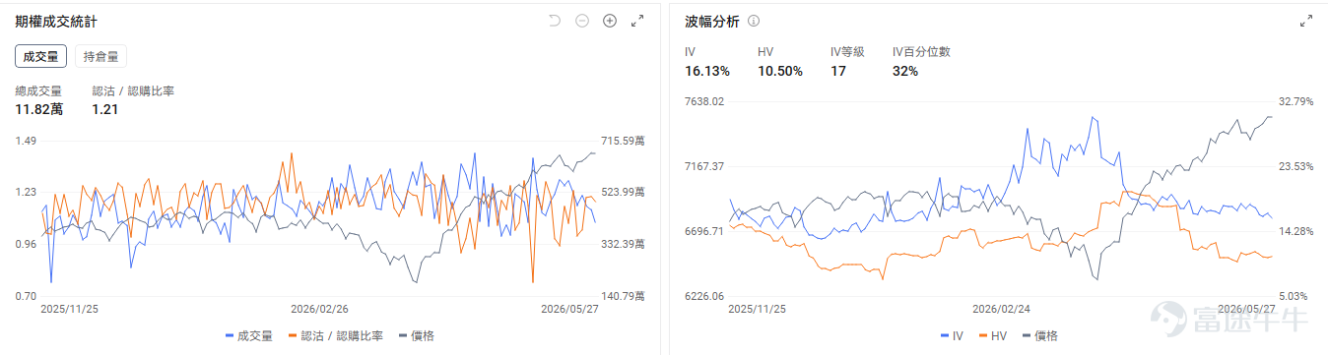The image size is (1328, 355).
Task: Click the 6696.71 price axis label
Action: [x=704, y=231]
